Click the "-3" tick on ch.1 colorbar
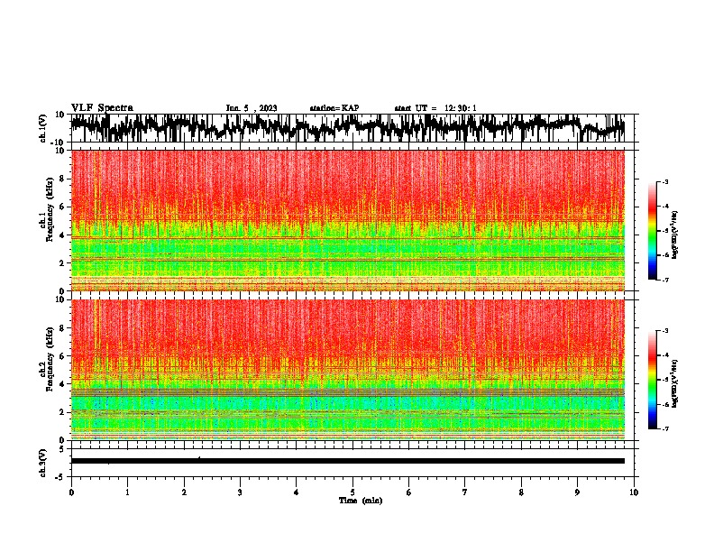Image resolution: width=714 pixels, height=552 pixels. [x=665, y=181]
